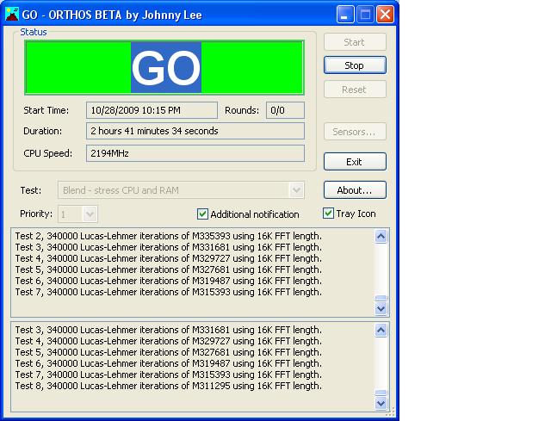Minimize the ORTHOS window
This screenshot has width=551, height=421.
pyautogui.click(x=345, y=15)
